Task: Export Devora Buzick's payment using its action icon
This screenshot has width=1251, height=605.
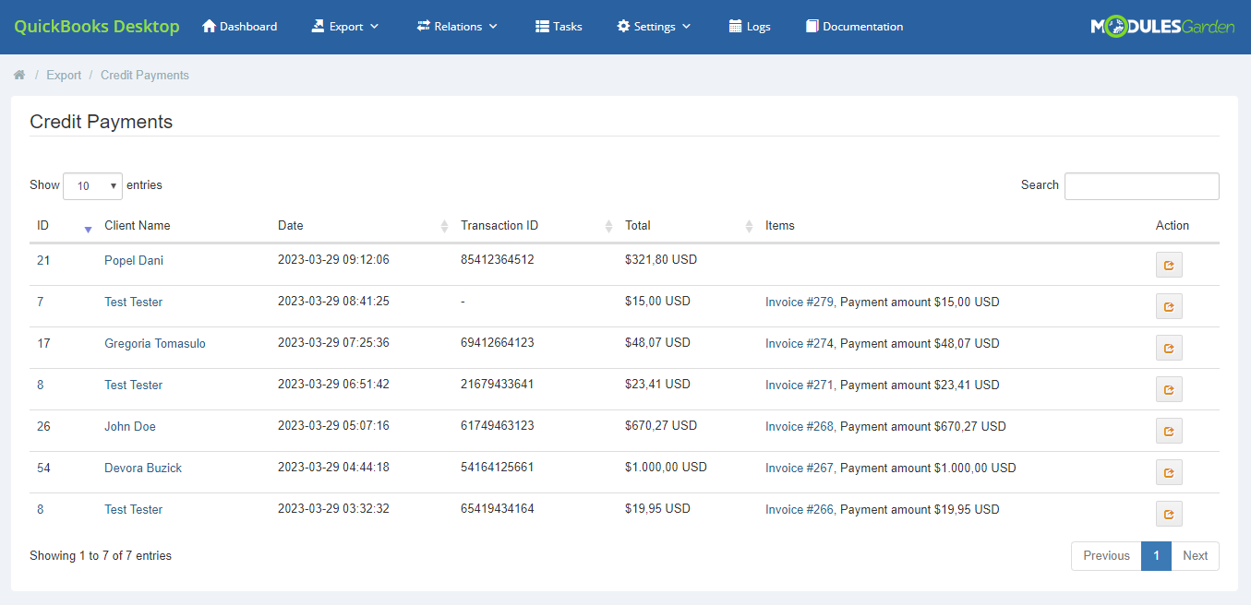Action: (x=1169, y=472)
